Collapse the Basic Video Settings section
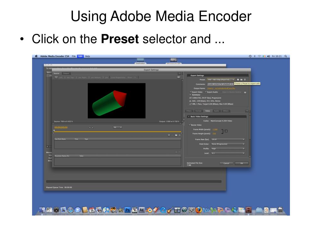The height and width of the screenshot is (241, 322). pos(189,116)
